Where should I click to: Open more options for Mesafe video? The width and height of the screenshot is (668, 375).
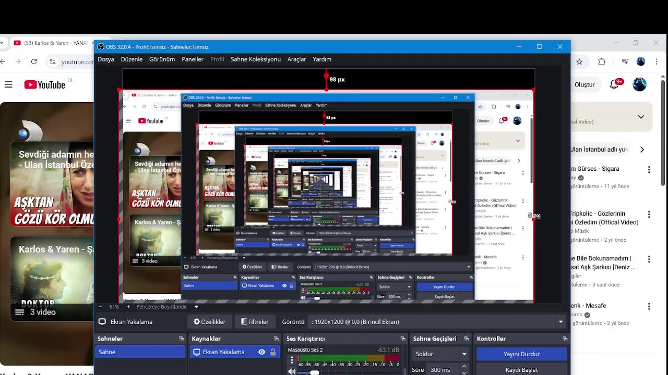649,306
